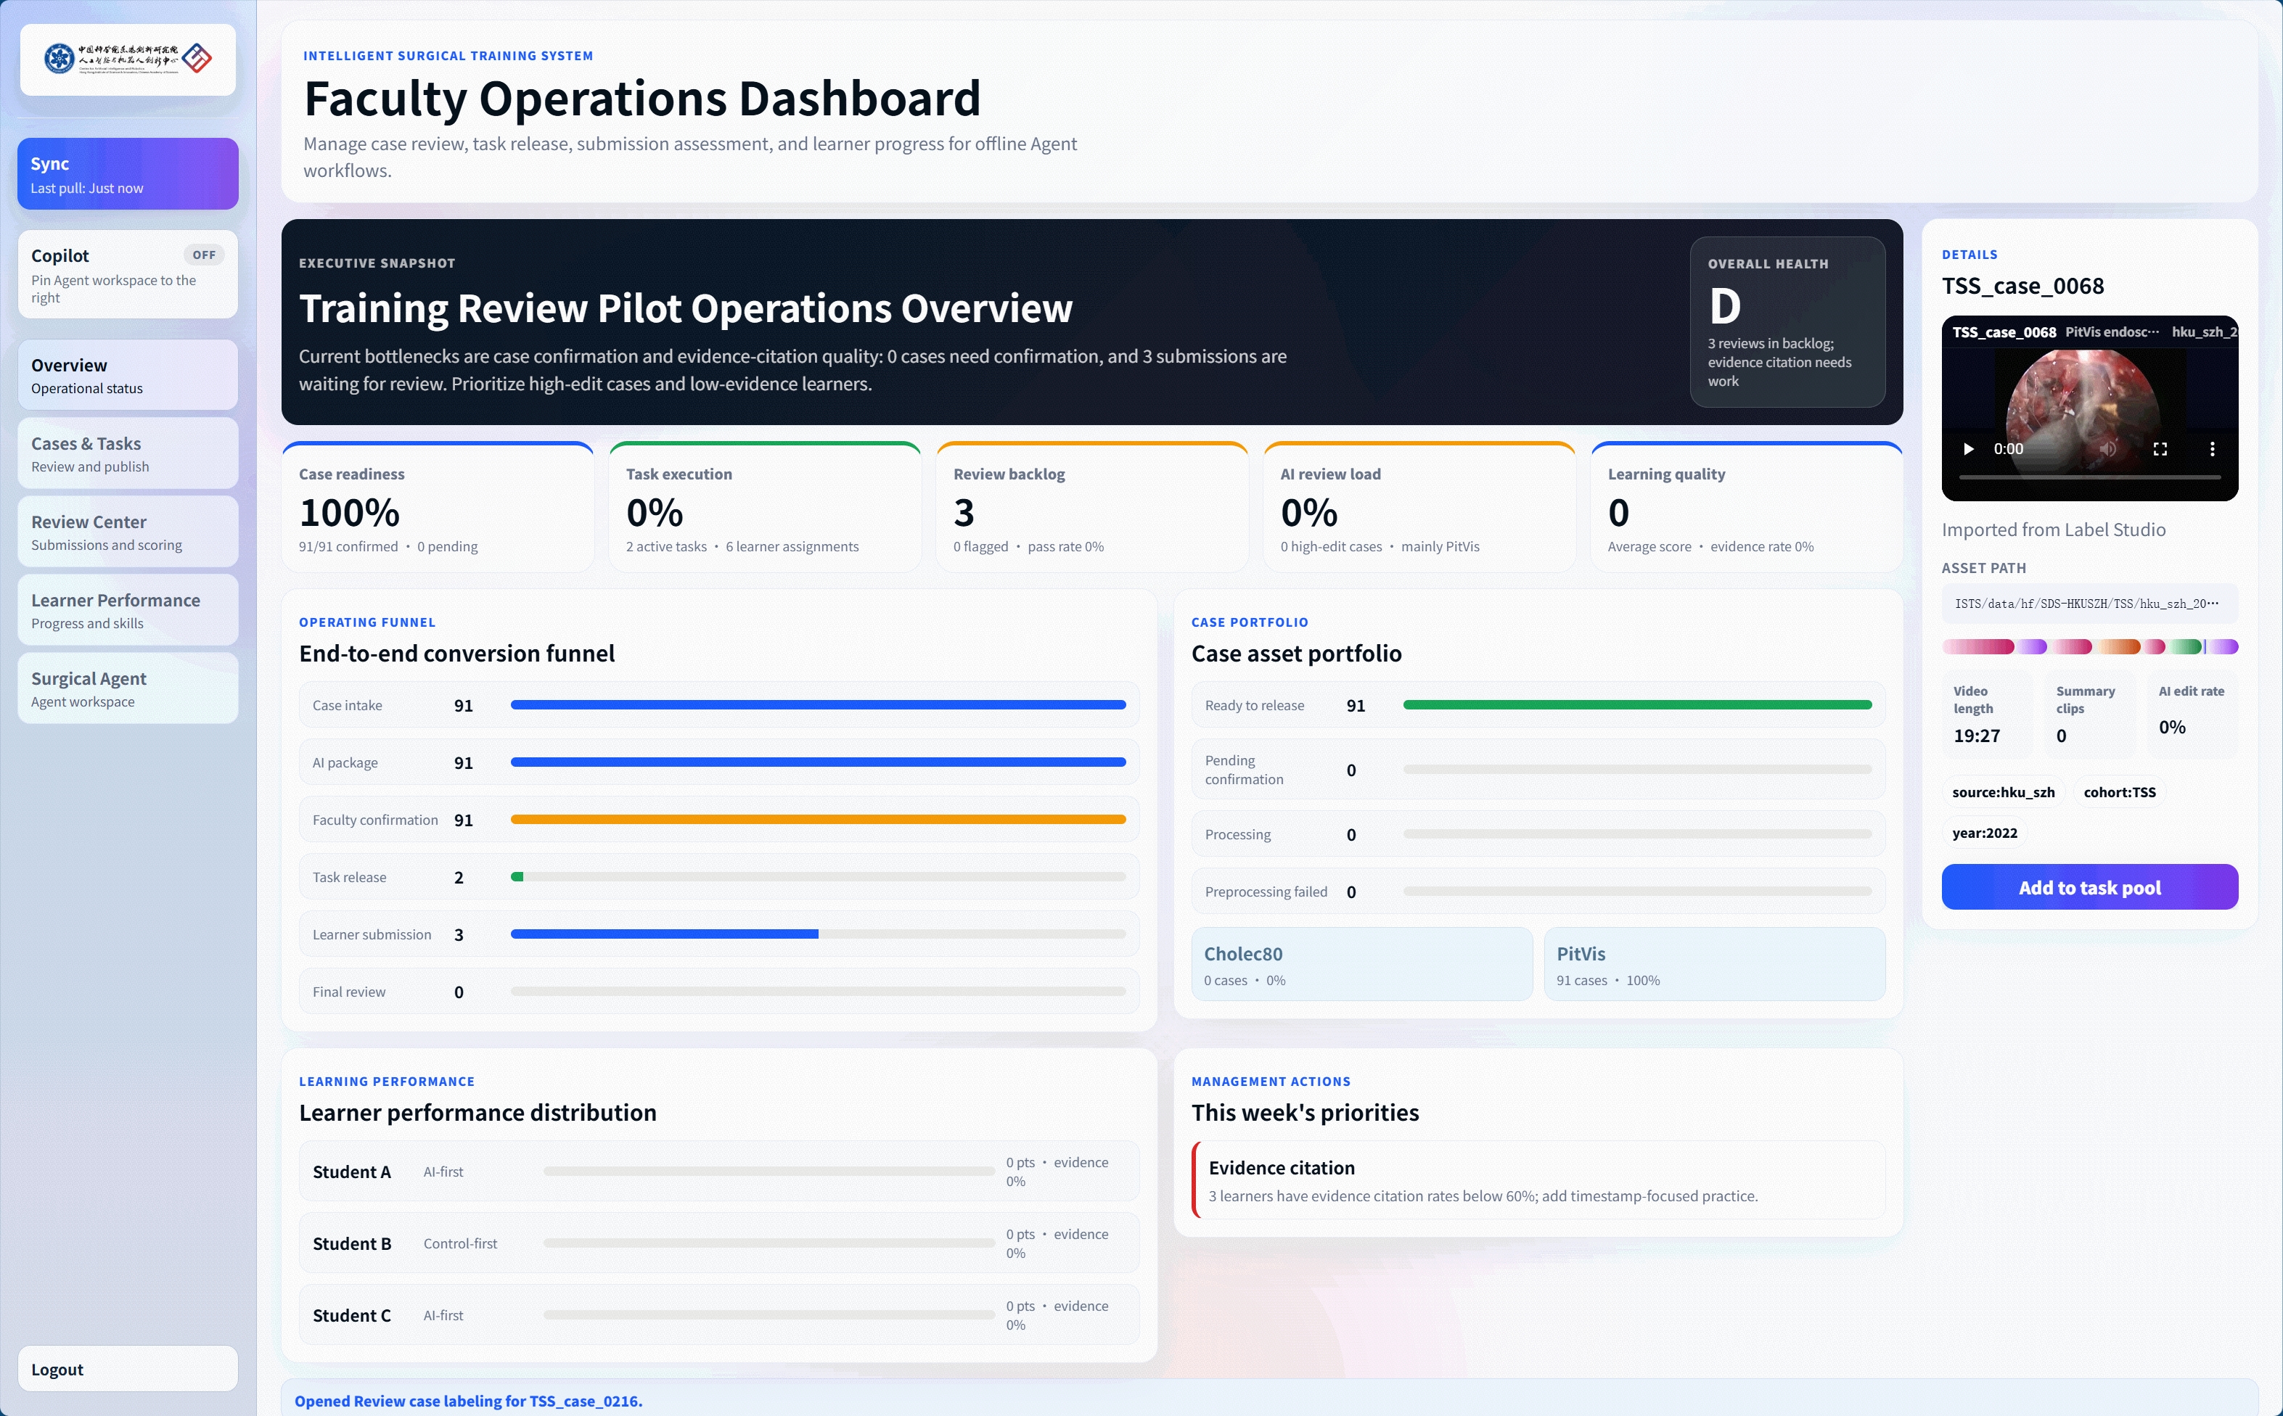The height and width of the screenshot is (1416, 2283).
Task: Click the Final review funnel row
Action: pos(719,992)
